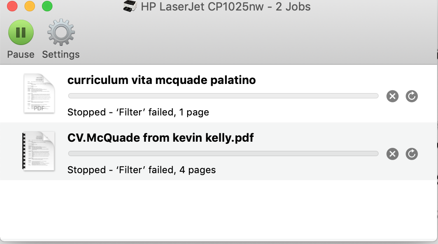This screenshot has height=244, width=438.
Task: Close the print queue window
Action: (x=12, y=7)
